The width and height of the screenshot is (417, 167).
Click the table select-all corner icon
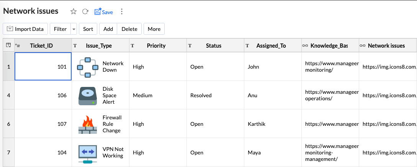pyautogui.click(x=8, y=45)
